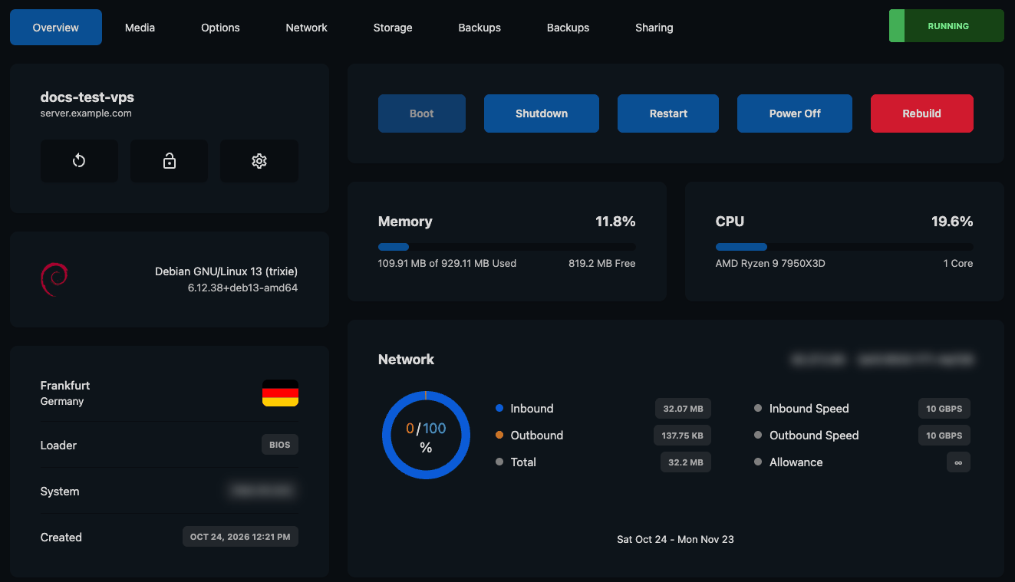Open the Storage tab
The width and height of the screenshot is (1015, 582).
click(393, 28)
